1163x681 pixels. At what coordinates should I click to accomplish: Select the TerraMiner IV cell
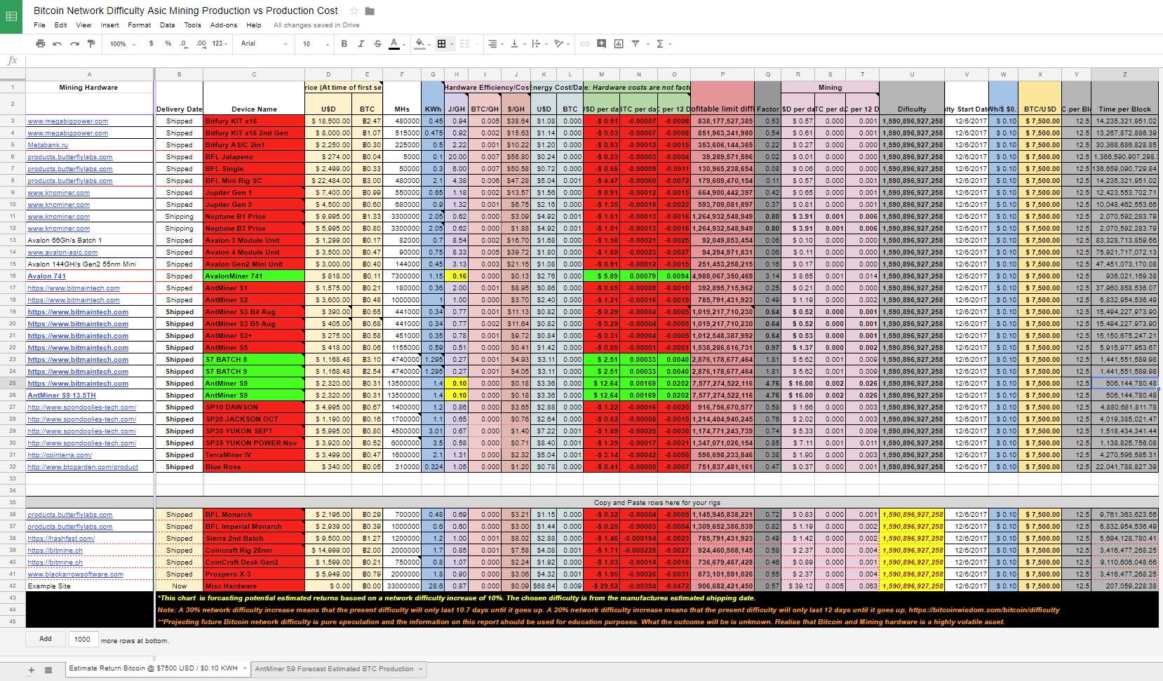coord(254,455)
